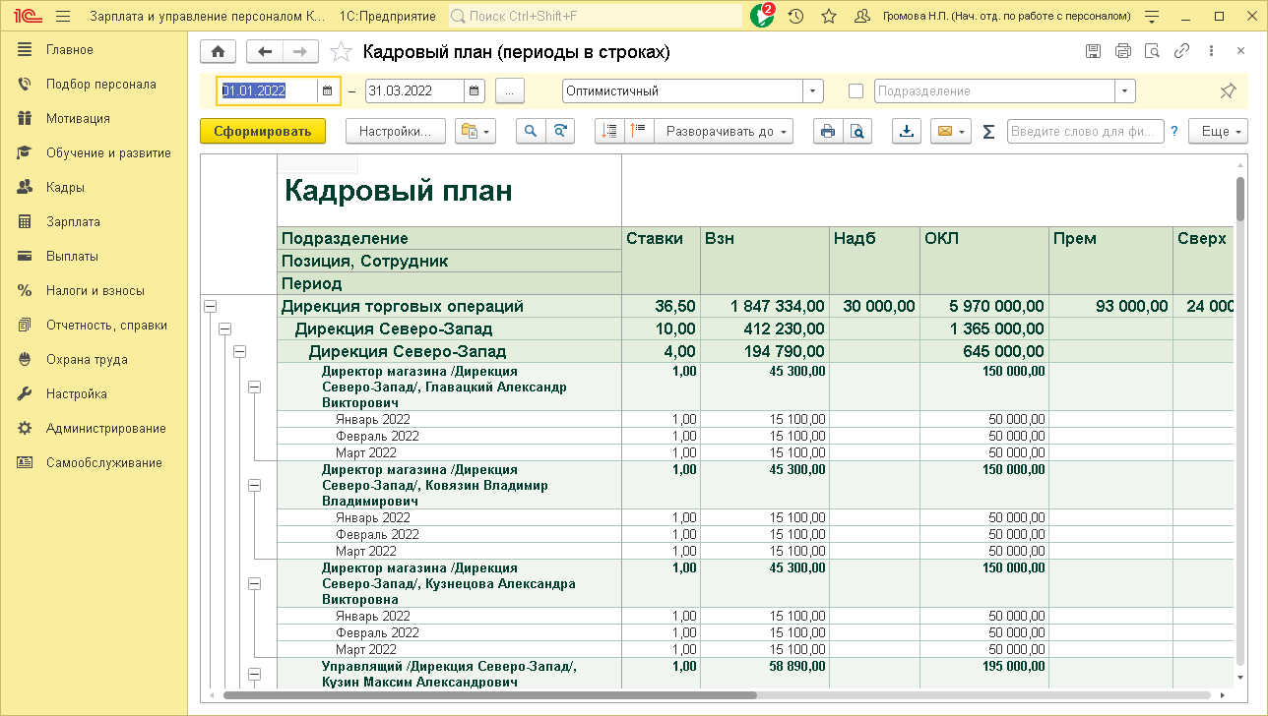Image resolution: width=1268 pixels, height=716 pixels.
Task: Save report using the download arrow icon
Action: [907, 131]
